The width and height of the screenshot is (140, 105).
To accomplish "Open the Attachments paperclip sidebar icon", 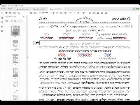I will point(2,27).
